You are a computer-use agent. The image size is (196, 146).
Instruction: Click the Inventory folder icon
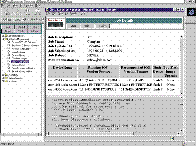click(x=6, y=81)
